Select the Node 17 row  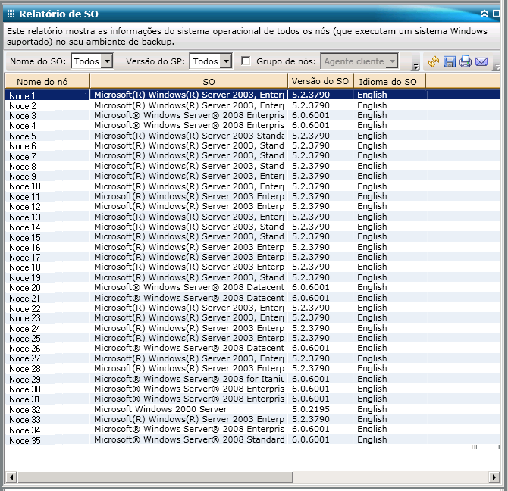tap(252, 257)
